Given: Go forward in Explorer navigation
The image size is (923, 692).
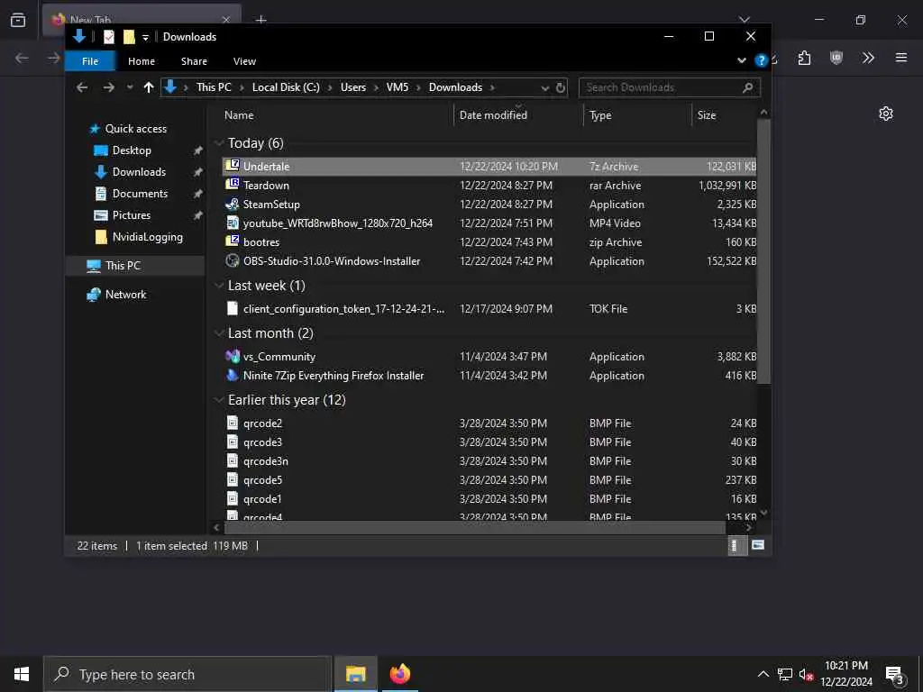Looking at the screenshot, I should pyautogui.click(x=108, y=87).
